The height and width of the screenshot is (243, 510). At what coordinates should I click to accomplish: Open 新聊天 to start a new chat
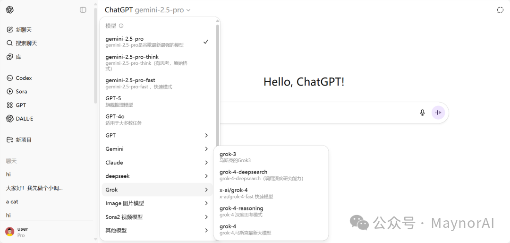pyautogui.click(x=24, y=30)
